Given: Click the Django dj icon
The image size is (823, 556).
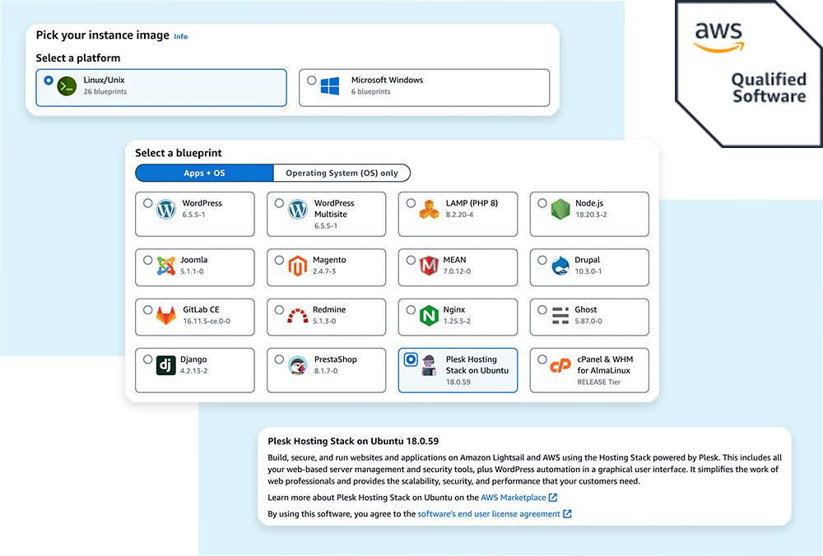Looking at the screenshot, I should click(x=166, y=366).
